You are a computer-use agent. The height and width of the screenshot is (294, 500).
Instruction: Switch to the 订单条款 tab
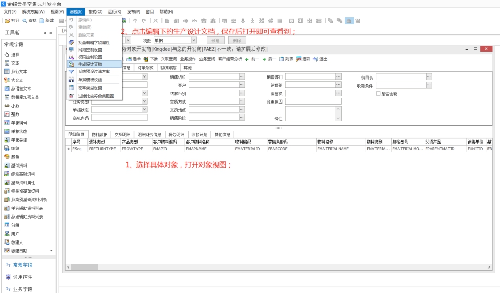[145, 68]
